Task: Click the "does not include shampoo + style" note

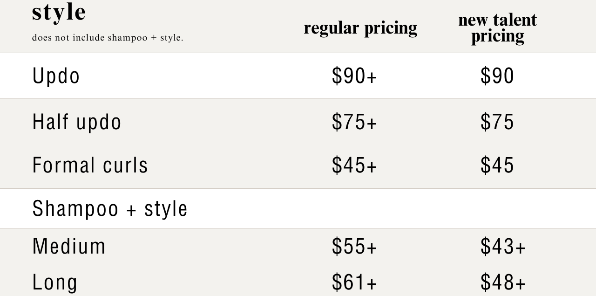Action: (x=108, y=38)
